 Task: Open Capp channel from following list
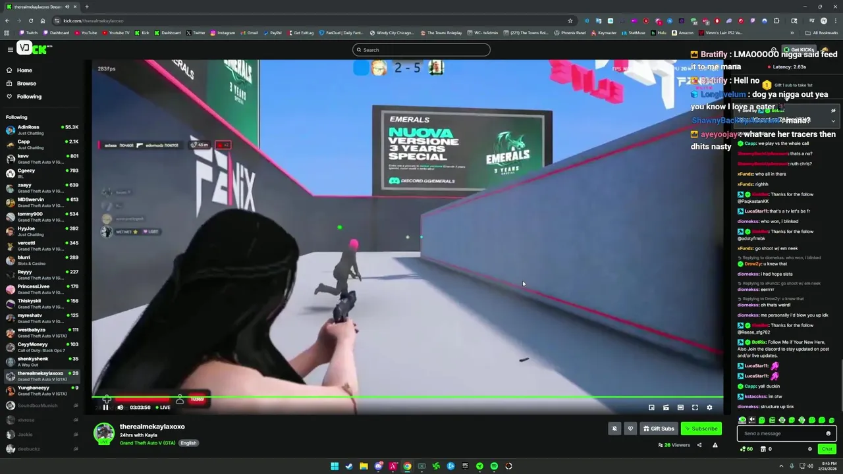coord(41,144)
